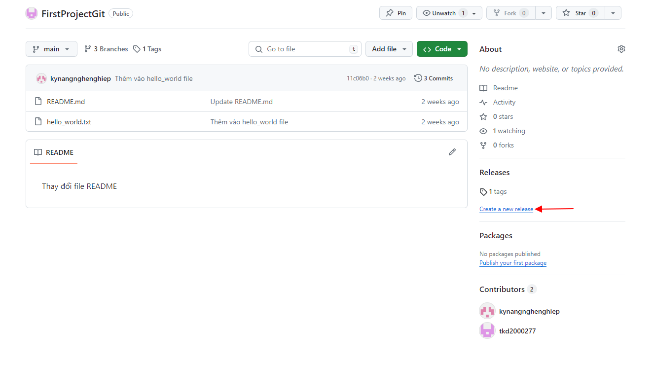Open Activity in the About sidebar
Viewport: 654px width, 365px height.
click(504, 102)
